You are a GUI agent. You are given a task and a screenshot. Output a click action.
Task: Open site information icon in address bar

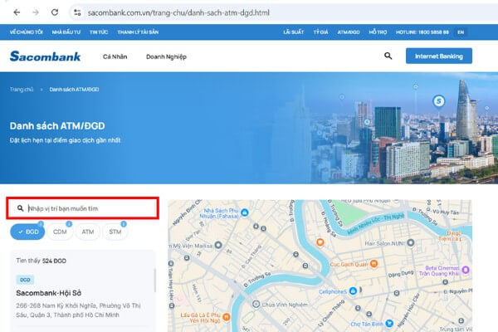(77, 12)
